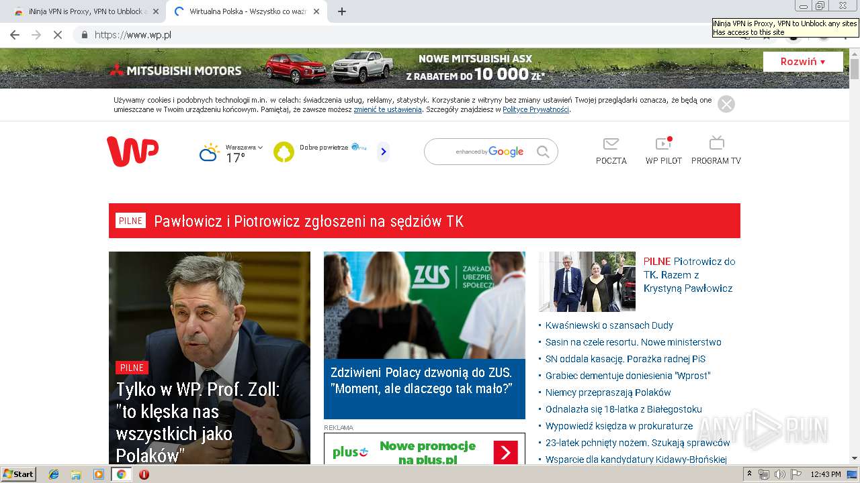Open 'Odnalazła się 18-latka z Białegostoku'

pos(623,409)
